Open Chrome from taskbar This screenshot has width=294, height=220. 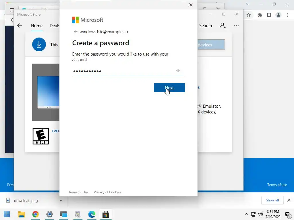[x=35, y=214]
